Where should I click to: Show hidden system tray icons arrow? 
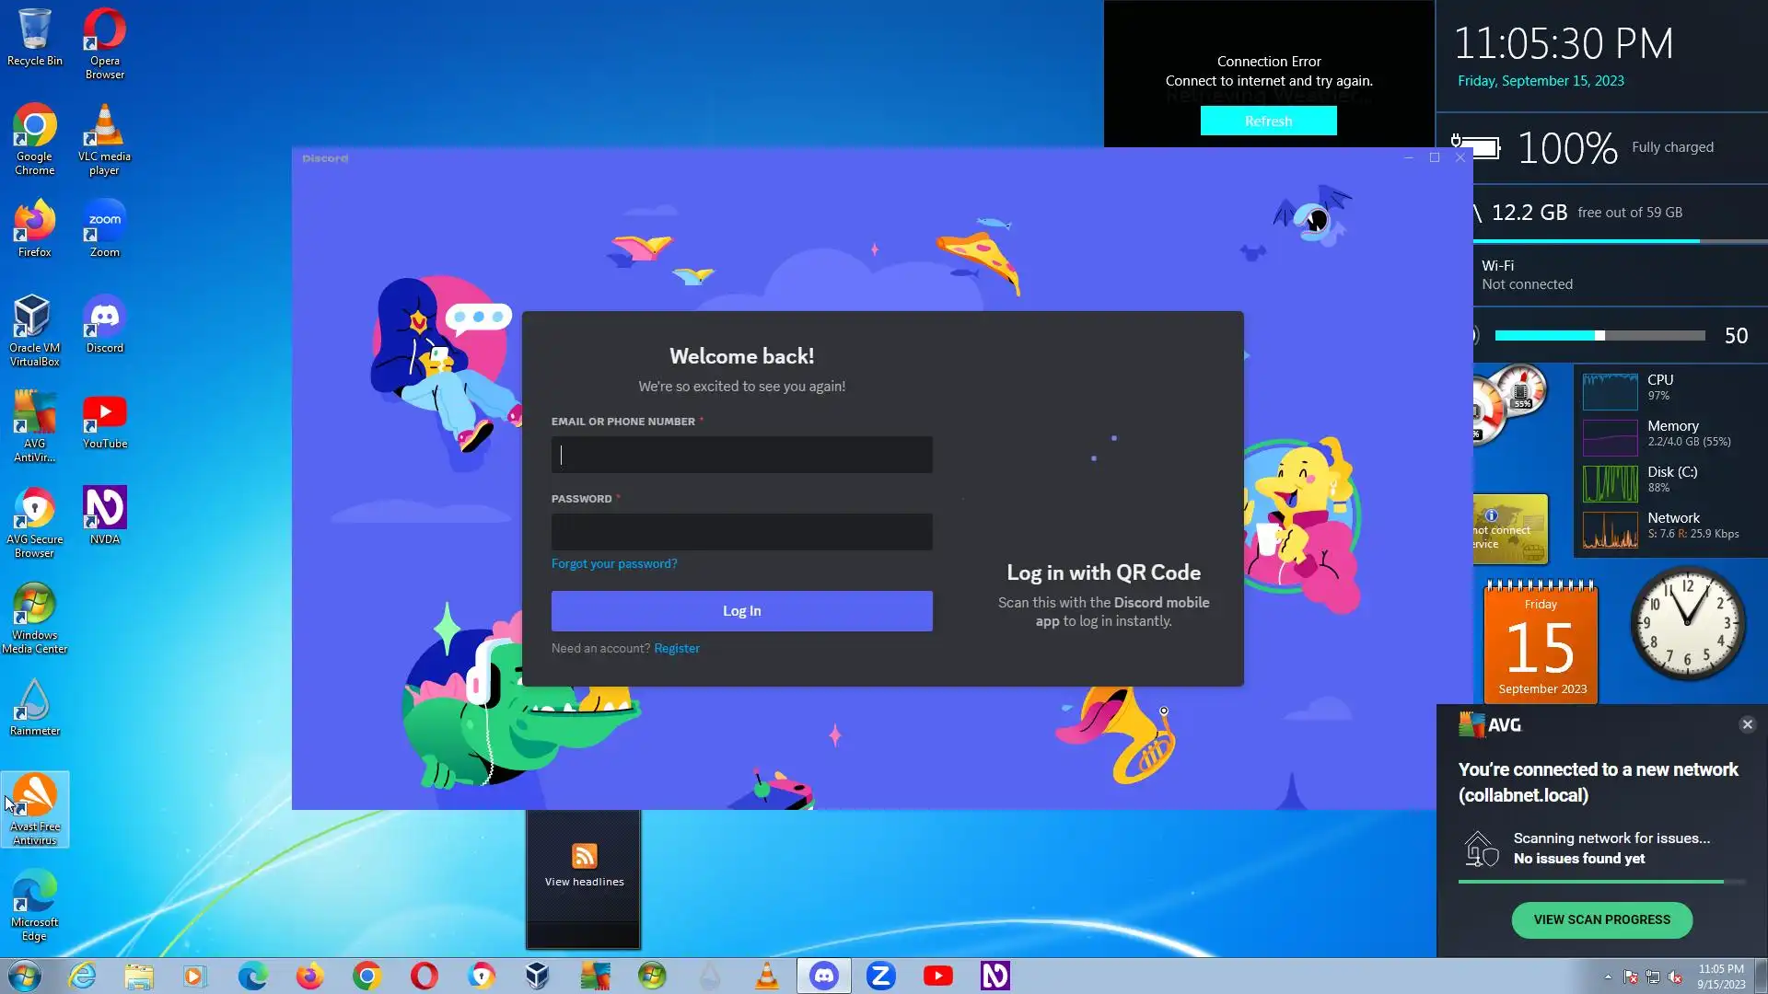tap(1608, 977)
